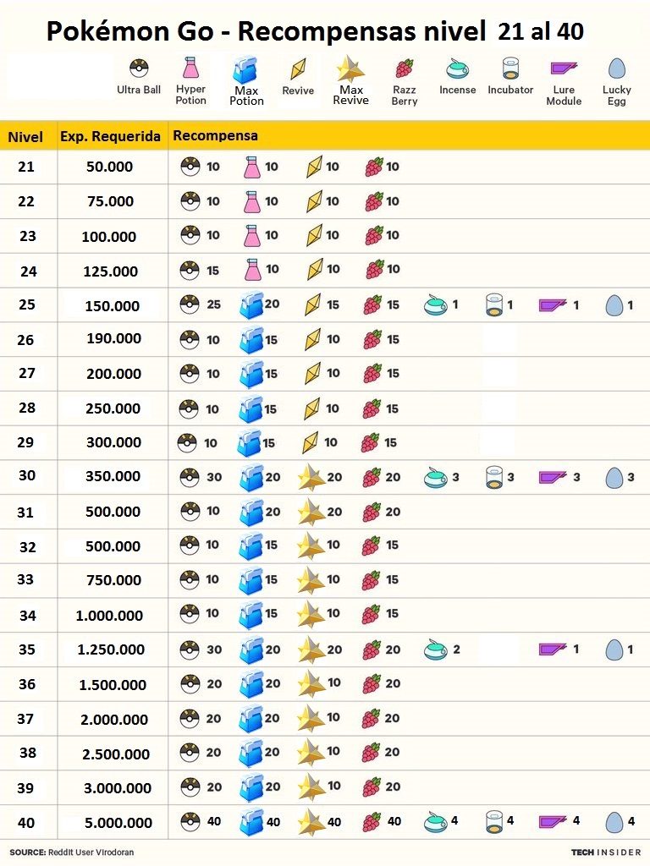Image resolution: width=650 pixels, height=866 pixels.
Task: Click the Max Potion icon in level 26 row
Action: (251, 340)
